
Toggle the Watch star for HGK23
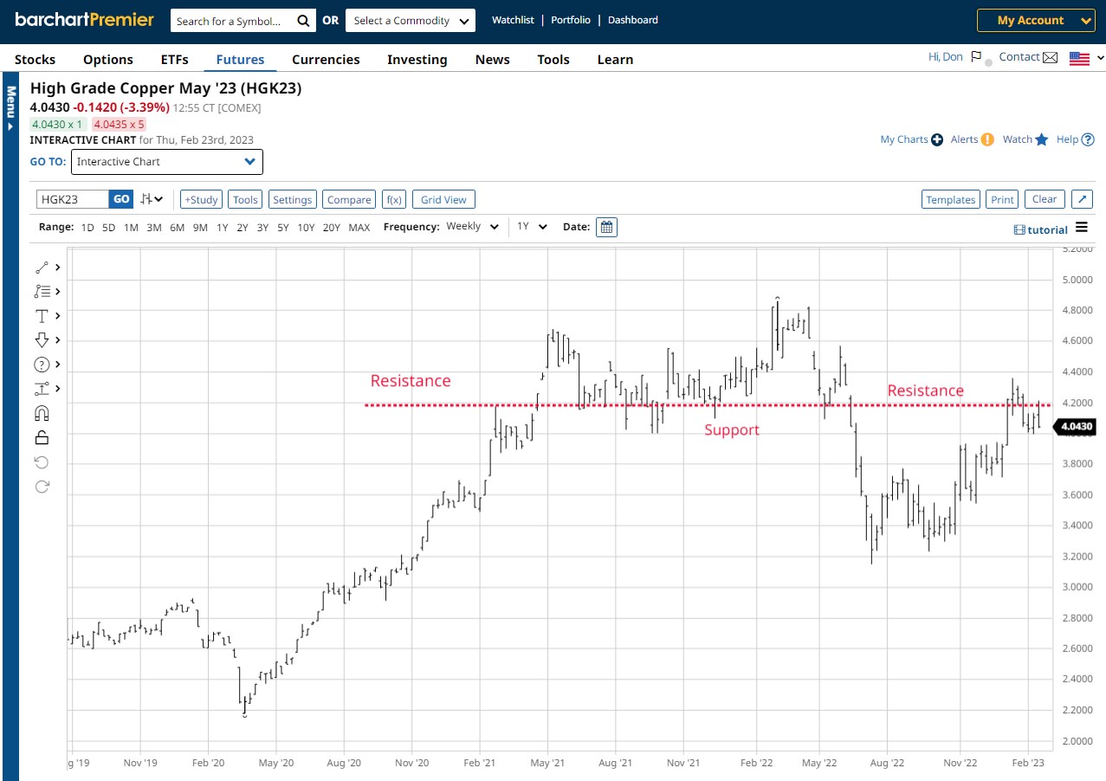point(1041,139)
